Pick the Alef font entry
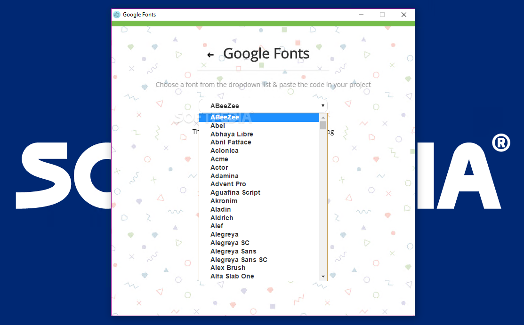 click(259, 226)
